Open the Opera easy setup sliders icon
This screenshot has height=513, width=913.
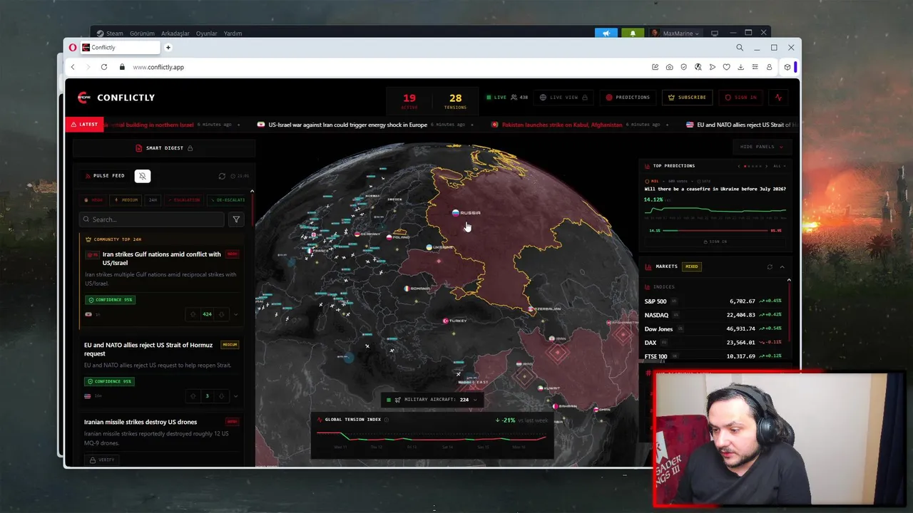[755, 67]
